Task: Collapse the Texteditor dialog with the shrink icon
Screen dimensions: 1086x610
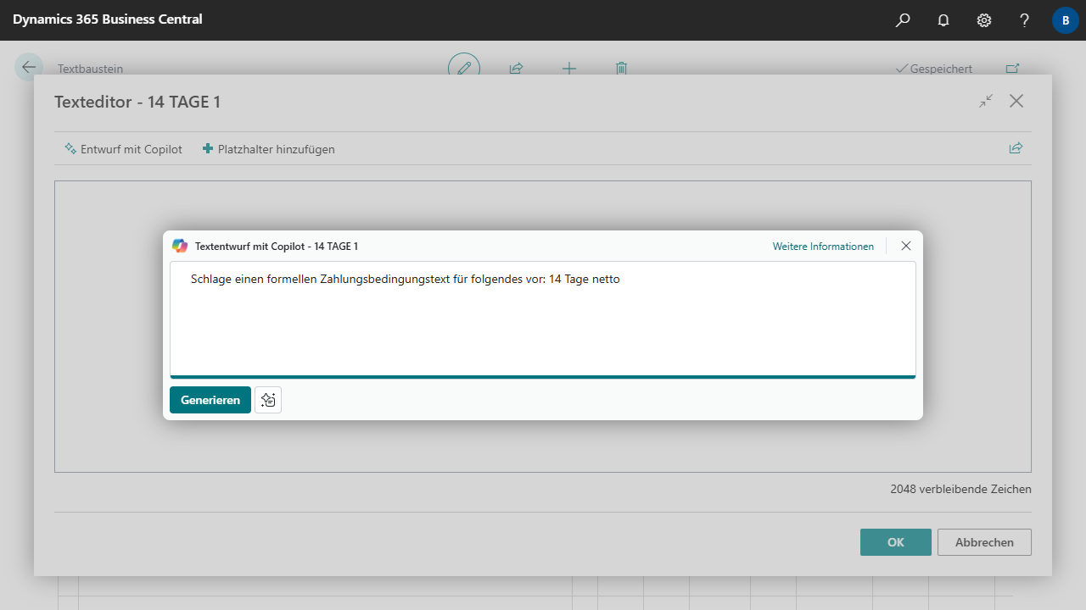Action: 986,101
